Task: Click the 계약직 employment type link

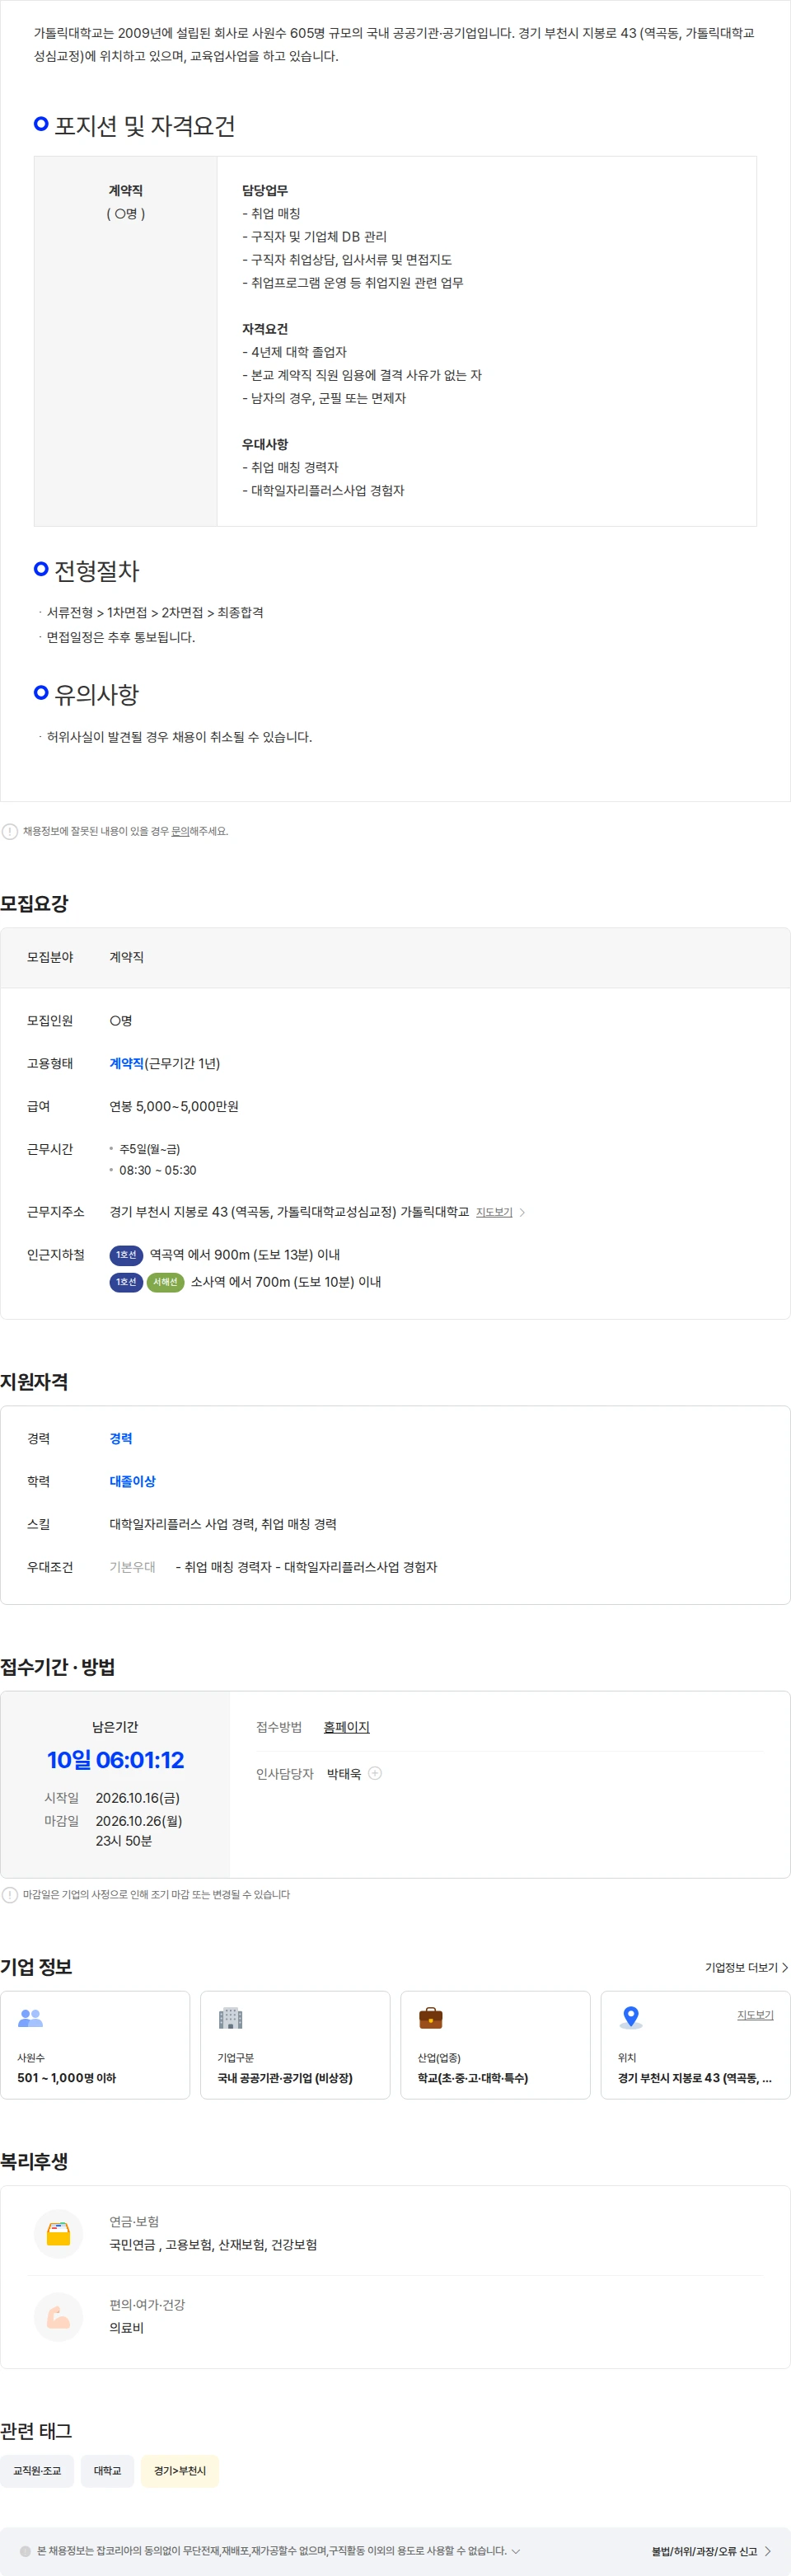Action: 126,1063
